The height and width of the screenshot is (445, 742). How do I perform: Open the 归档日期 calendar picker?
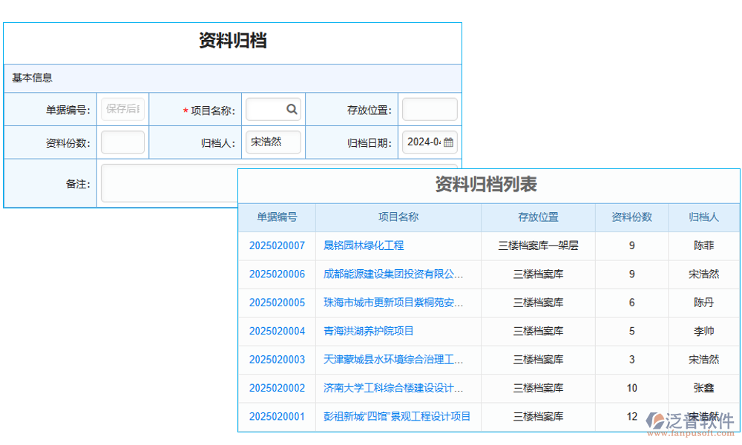tap(450, 142)
